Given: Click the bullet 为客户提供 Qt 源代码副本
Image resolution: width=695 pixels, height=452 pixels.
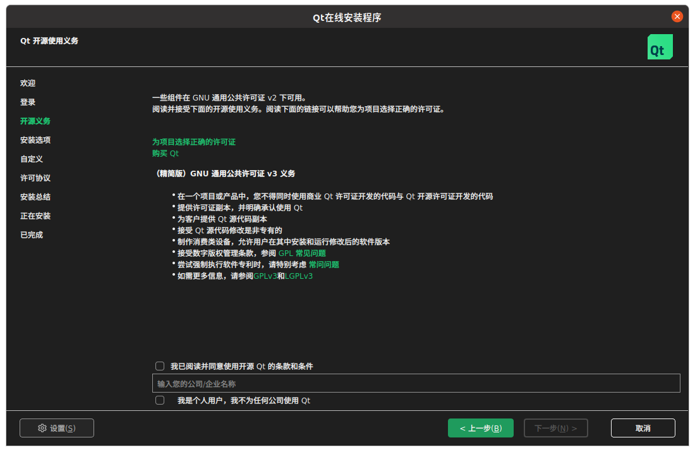Looking at the screenshot, I should coord(222,219).
